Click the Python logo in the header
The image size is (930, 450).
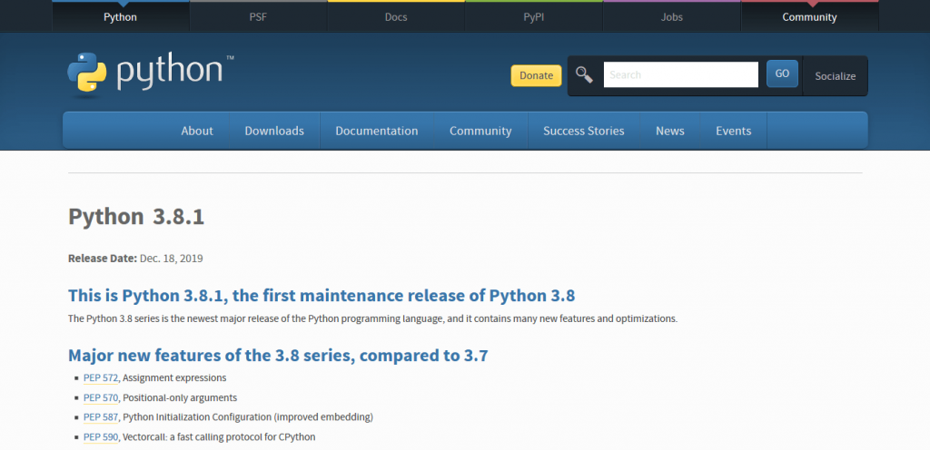[150, 74]
